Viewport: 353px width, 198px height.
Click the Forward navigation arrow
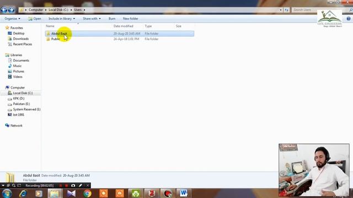(x=11, y=10)
